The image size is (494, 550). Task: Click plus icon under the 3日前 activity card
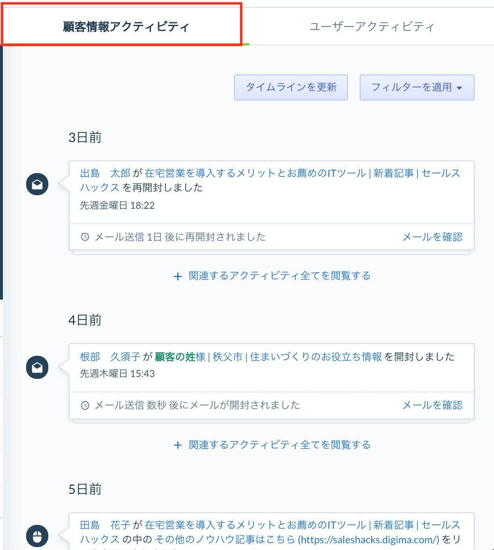178,276
